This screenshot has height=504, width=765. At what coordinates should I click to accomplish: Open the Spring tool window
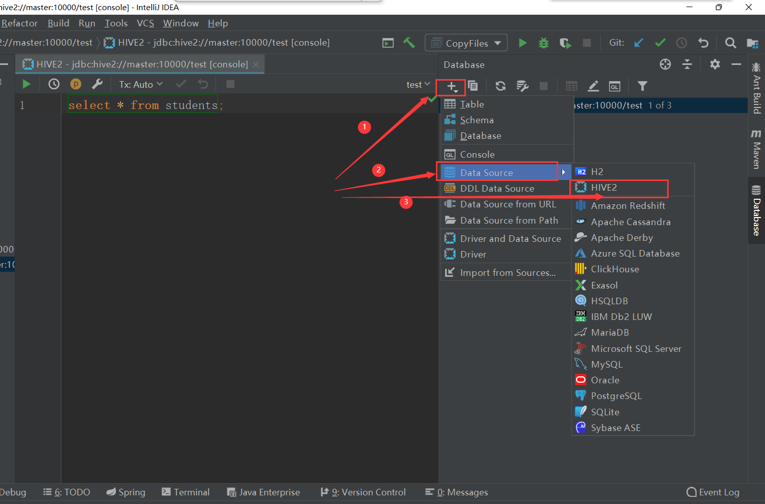point(126,492)
